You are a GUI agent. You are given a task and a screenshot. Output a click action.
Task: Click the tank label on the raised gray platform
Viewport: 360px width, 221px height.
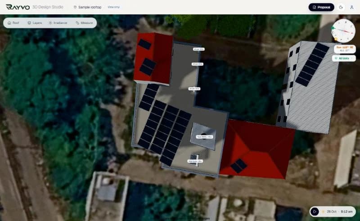coord(204,137)
